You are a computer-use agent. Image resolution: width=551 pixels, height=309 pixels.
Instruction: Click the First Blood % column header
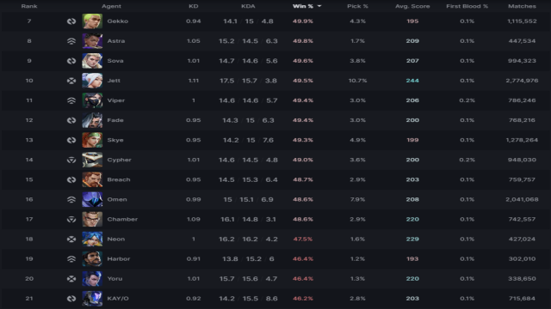coord(467,6)
